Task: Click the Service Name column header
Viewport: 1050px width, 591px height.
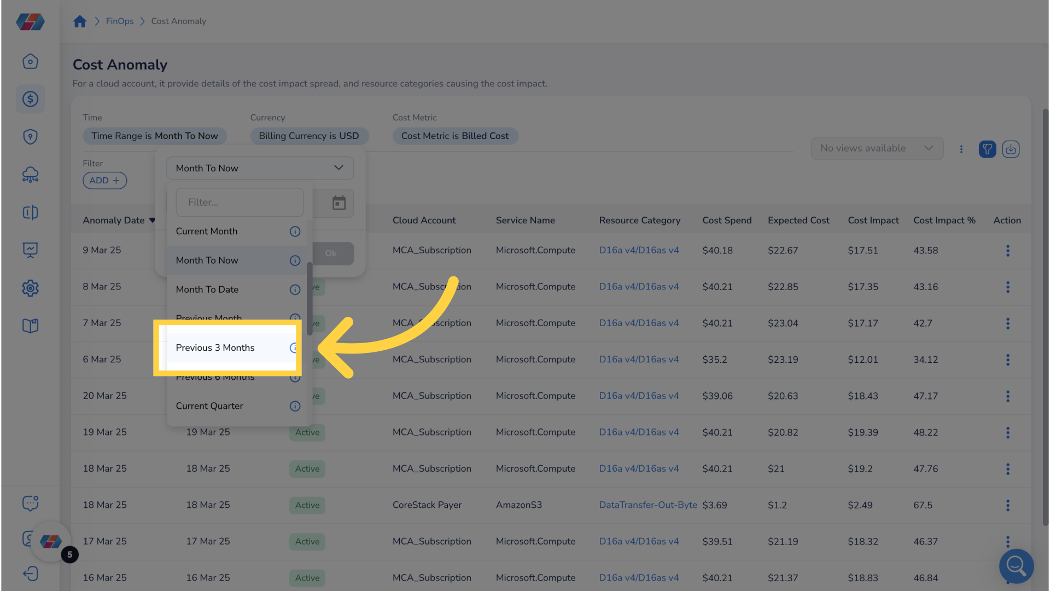Action: (x=525, y=221)
